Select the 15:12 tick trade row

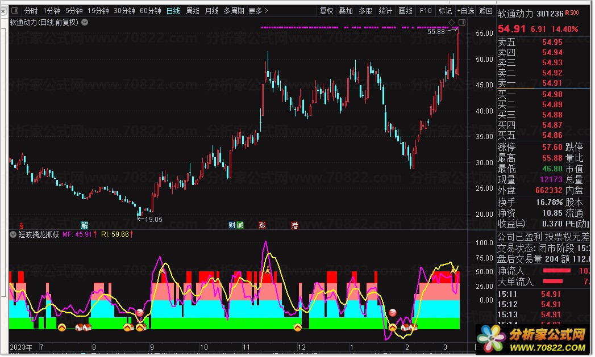click(x=543, y=304)
